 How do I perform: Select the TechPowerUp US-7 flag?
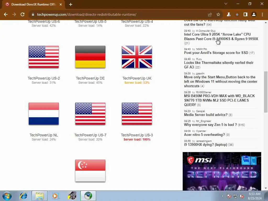[x=90, y=114]
